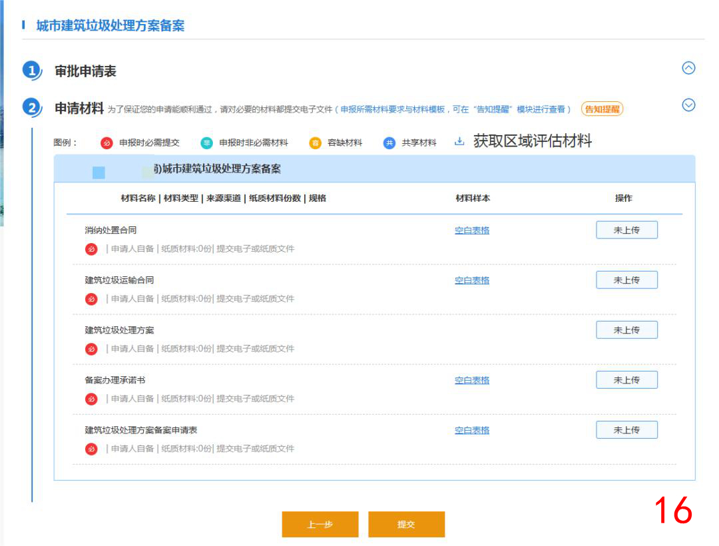Collapse the 申请材料 section with the down chevron
719x546 pixels.
pos(689,105)
